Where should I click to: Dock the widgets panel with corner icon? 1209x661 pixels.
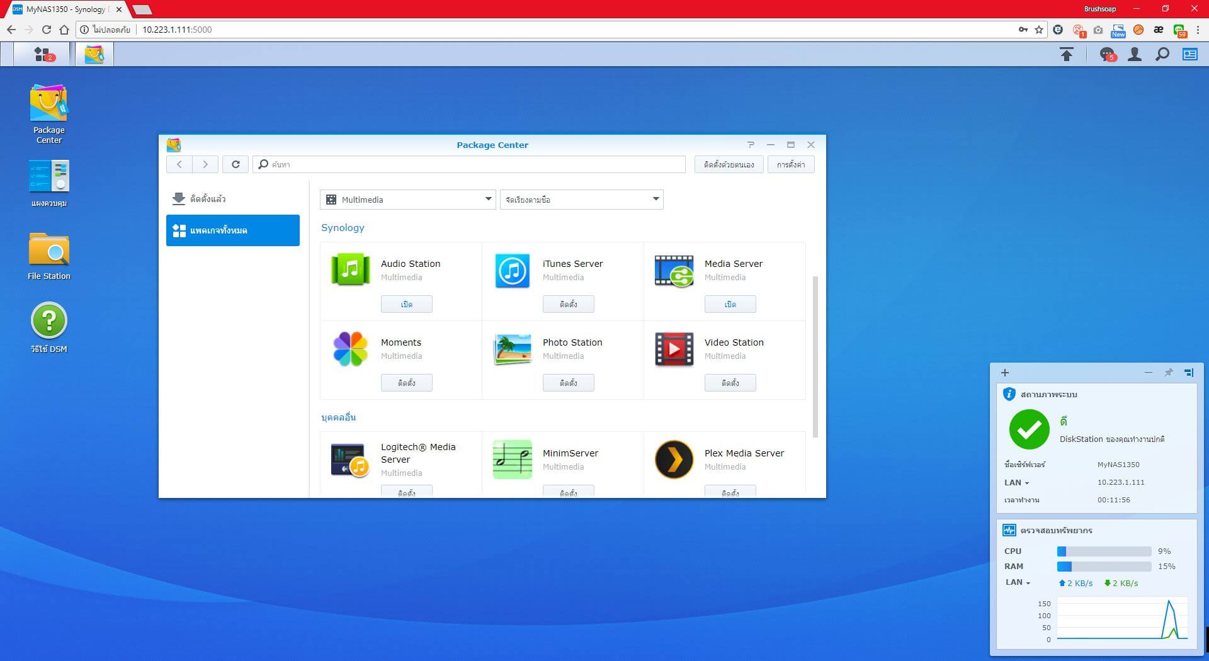point(1189,373)
